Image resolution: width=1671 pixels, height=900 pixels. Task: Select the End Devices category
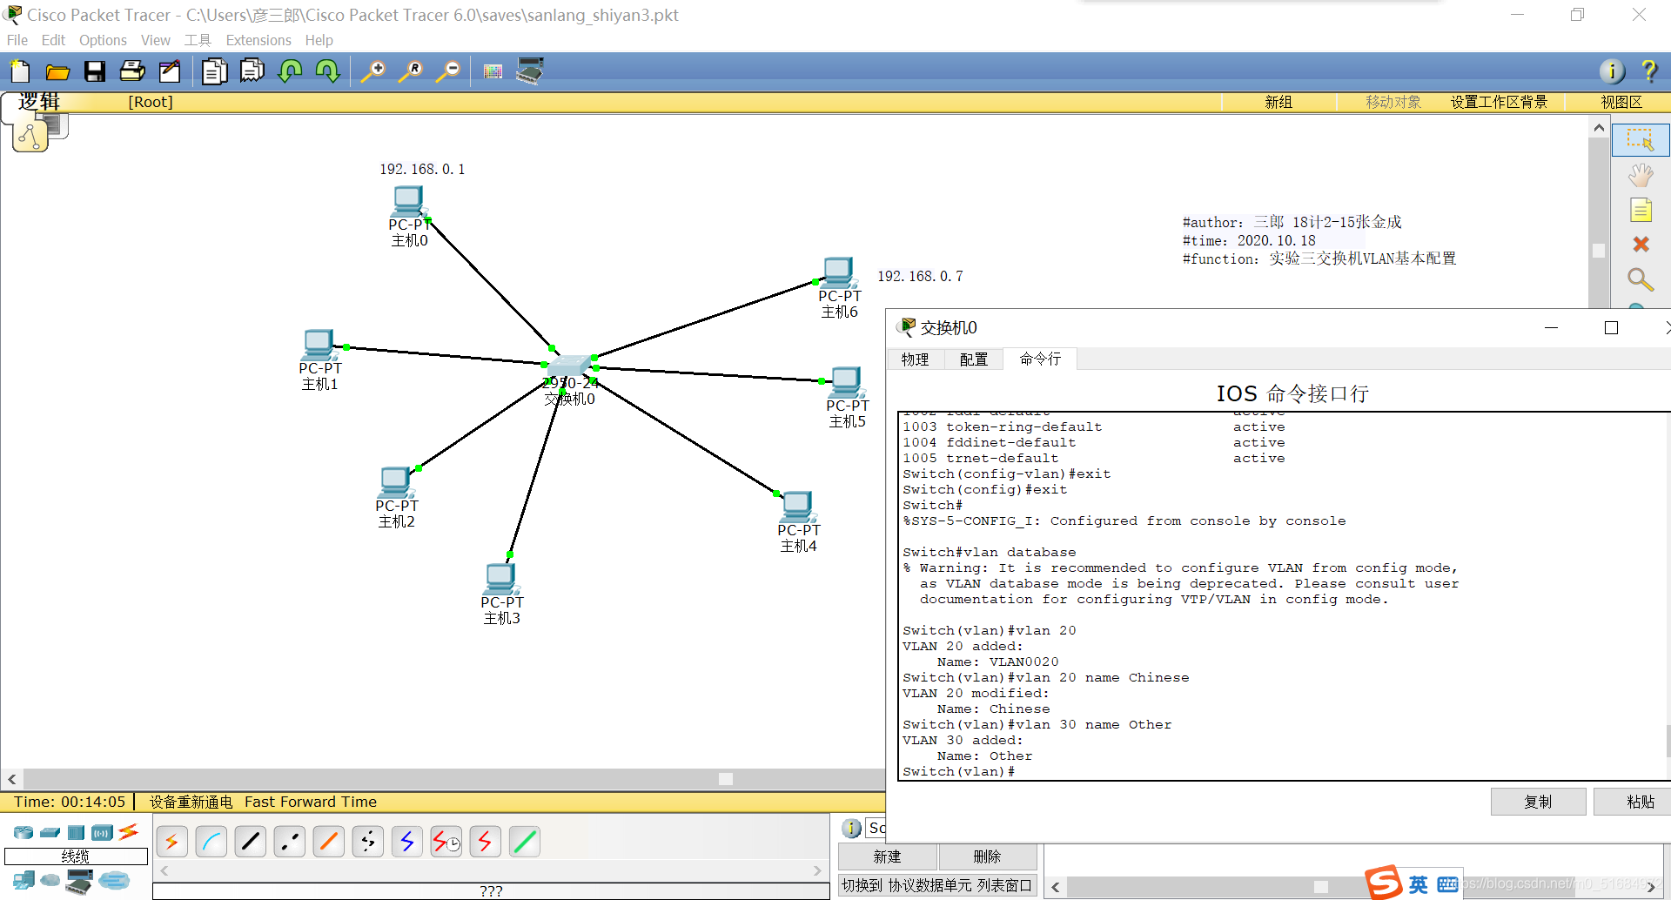point(23,881)
